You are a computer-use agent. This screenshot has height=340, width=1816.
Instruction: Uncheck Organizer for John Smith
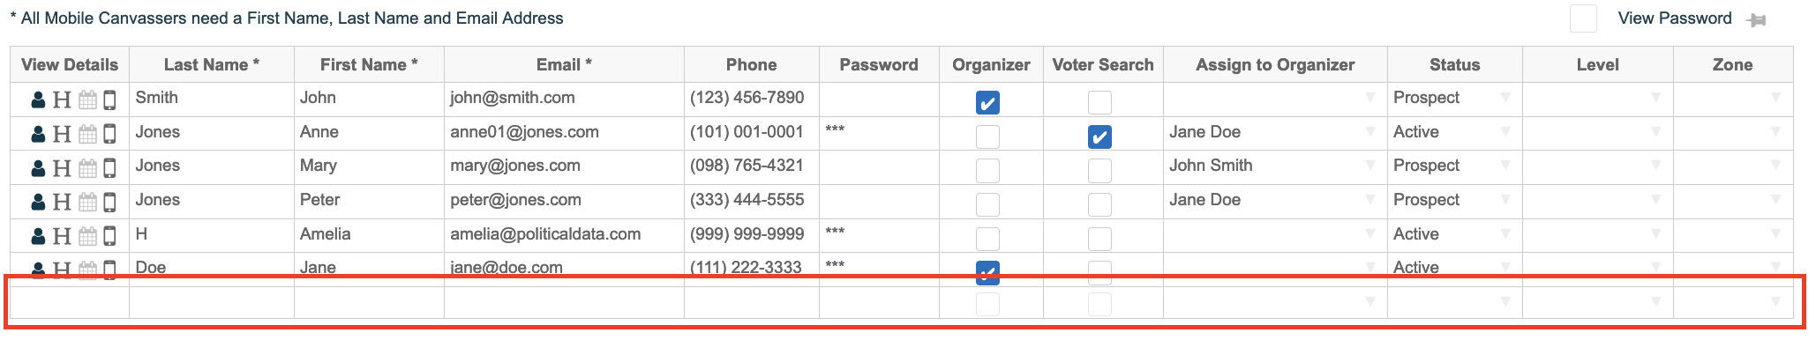pyautogui.click(x=987, y=103)
